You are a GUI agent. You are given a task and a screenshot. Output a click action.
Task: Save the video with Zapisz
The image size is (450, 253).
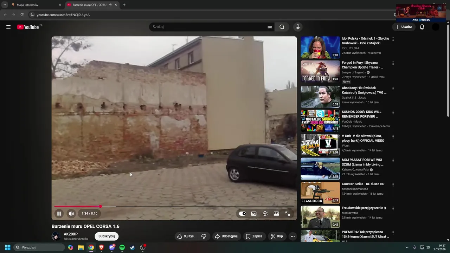[x=254, y=236]
